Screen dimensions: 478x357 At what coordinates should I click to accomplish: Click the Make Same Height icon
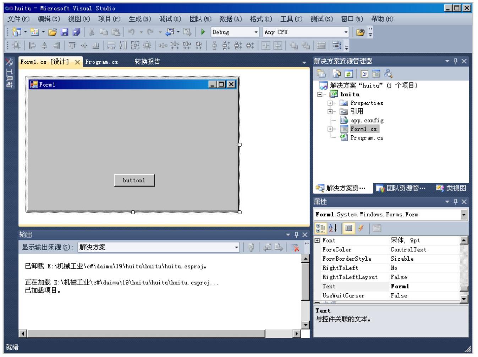(x=123, y=45)
